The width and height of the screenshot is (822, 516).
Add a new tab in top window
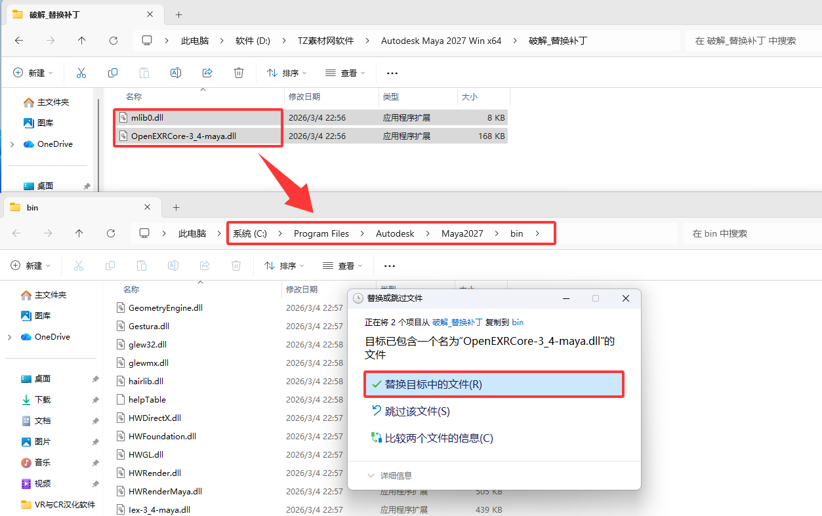point(178,14)
